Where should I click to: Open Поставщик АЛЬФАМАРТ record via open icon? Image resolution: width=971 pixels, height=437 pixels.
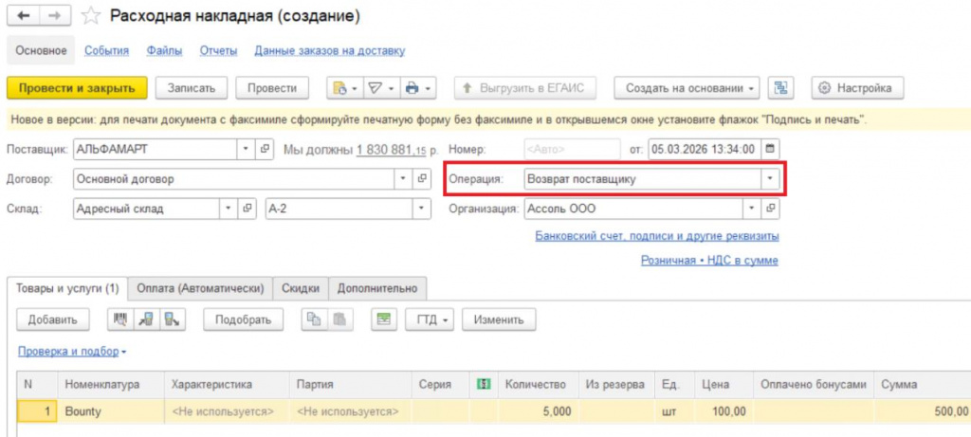coord(264,149)
